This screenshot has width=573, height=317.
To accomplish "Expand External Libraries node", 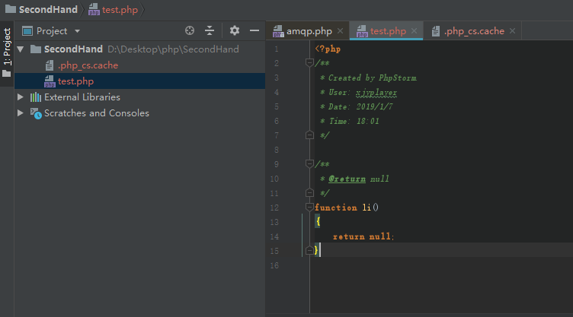I will point(21,97).
